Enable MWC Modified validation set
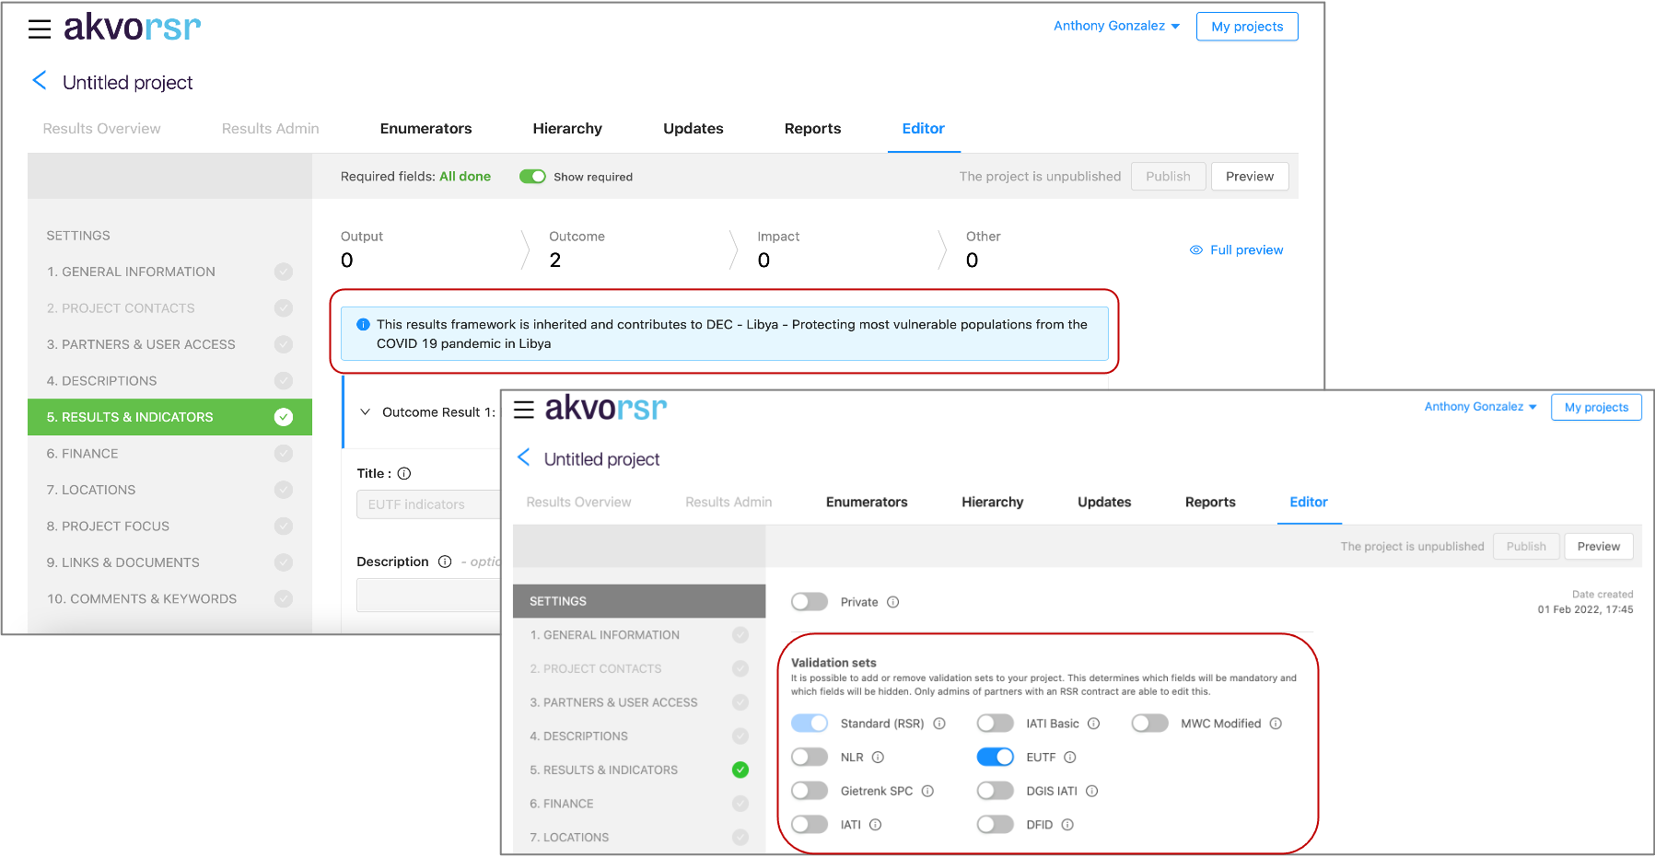The image size is (1655, 857). click(1150, 724)
